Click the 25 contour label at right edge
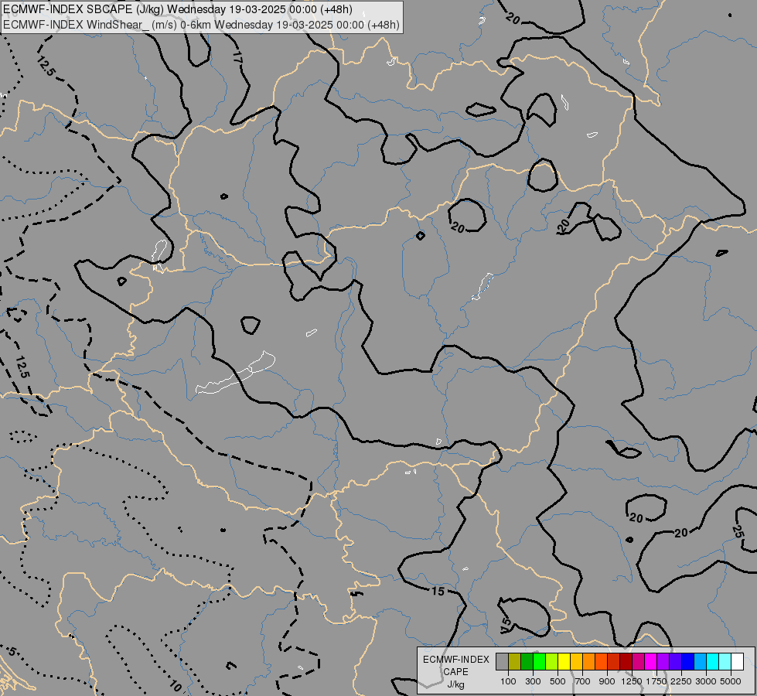This screenshot has width=757, height=696. 737,531
